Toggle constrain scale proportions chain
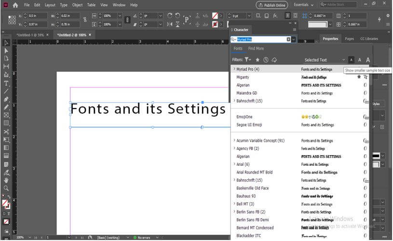The width and height of the screenshot is (393, 241). pyautogui.click(x=127, y=20)
